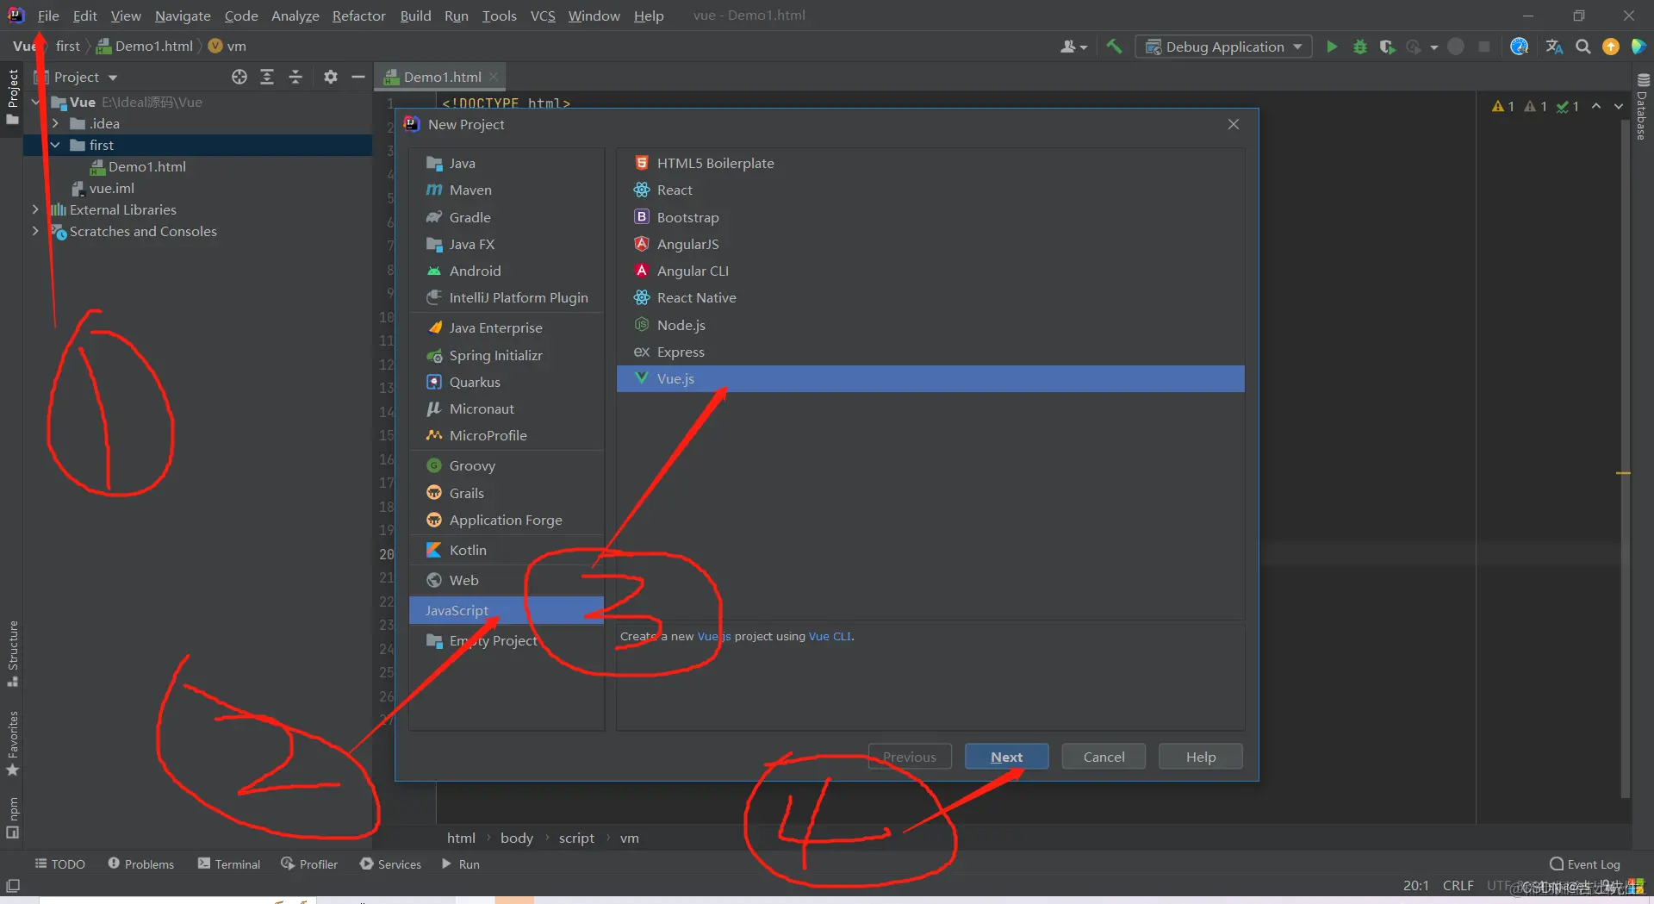Choose Spring Initializr project type

(x=507, y=355)
